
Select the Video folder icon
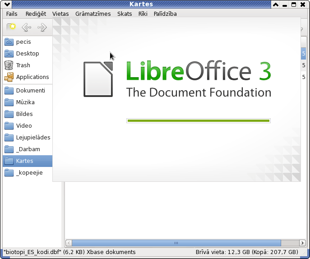[9, 126]
